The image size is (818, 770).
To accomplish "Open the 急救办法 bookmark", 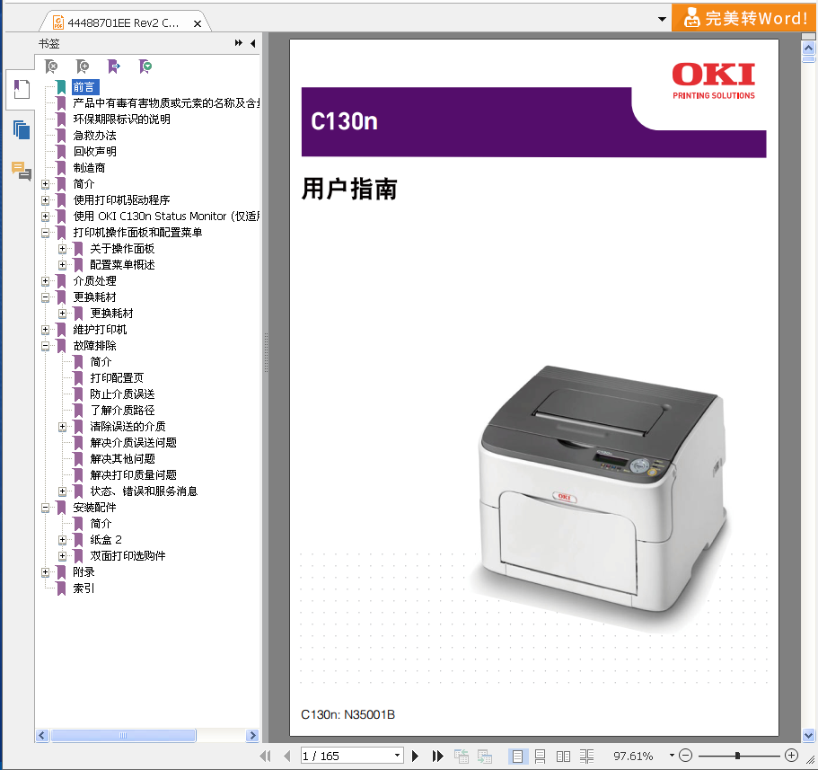I will click(x=95, y=135).
